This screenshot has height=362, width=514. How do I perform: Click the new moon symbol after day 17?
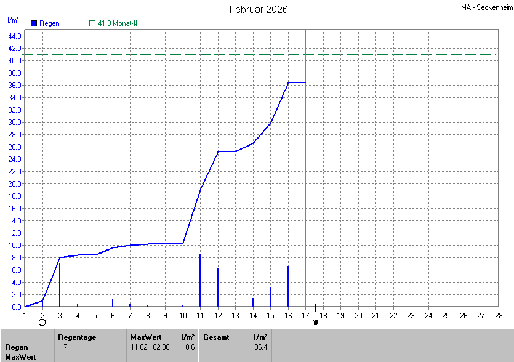pyautogui.click(x=315, y=322)
